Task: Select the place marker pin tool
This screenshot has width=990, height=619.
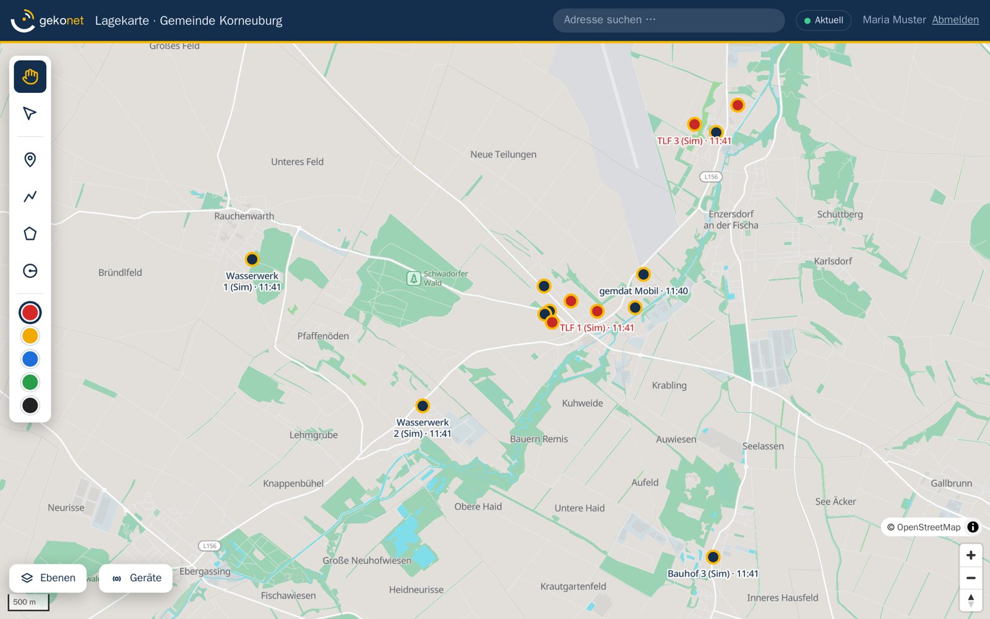Action: (30, 160)
